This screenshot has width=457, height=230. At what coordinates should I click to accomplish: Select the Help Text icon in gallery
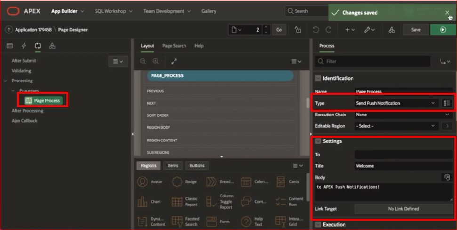(x=246, y=222)
